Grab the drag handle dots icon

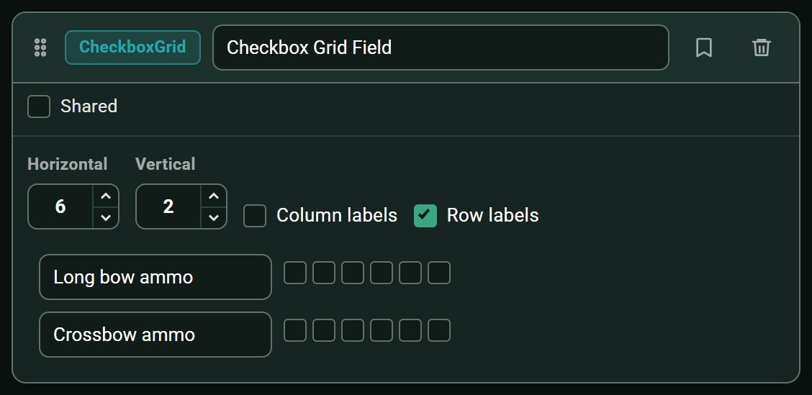pos(40,47)
